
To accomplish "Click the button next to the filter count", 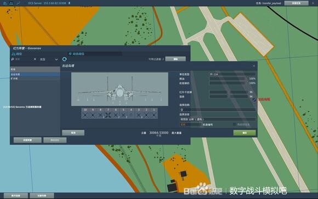I will [x=175, y=59].
